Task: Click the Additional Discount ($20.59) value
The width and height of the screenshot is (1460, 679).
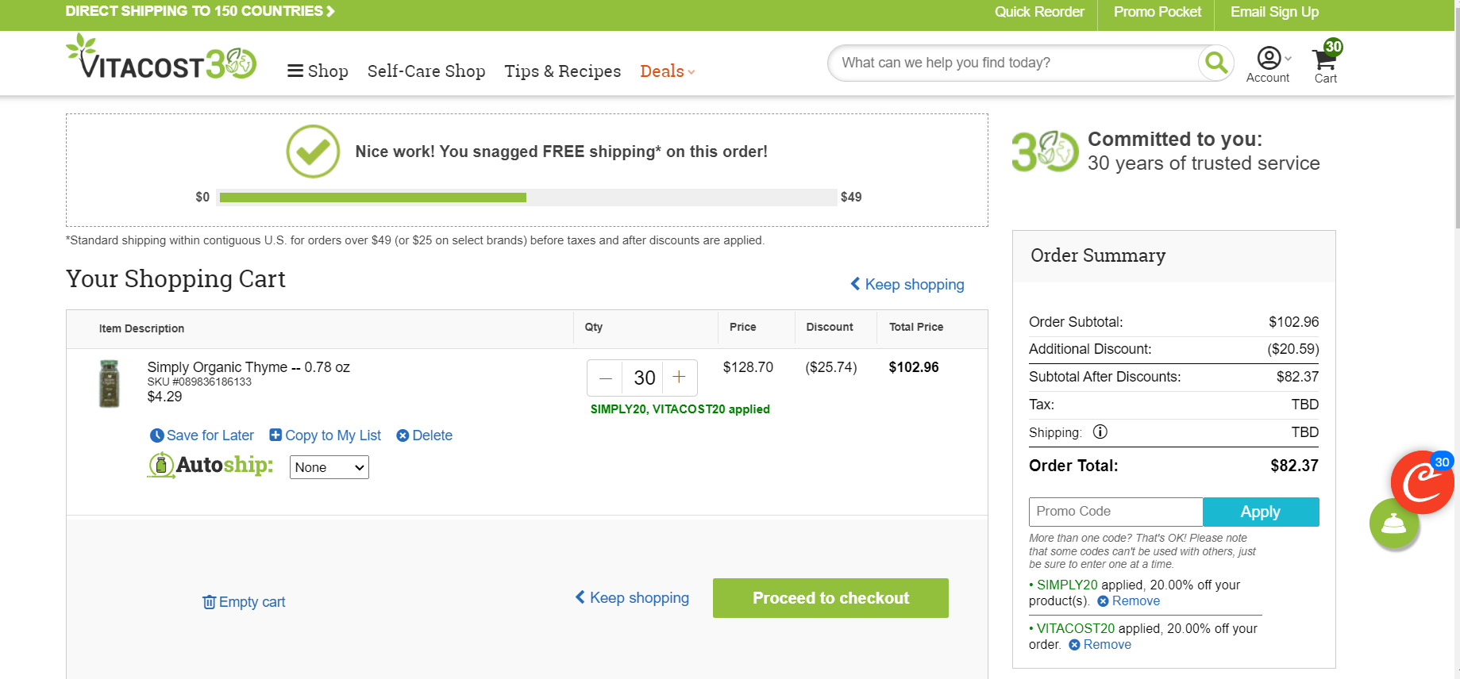Action: (1293, 349)
